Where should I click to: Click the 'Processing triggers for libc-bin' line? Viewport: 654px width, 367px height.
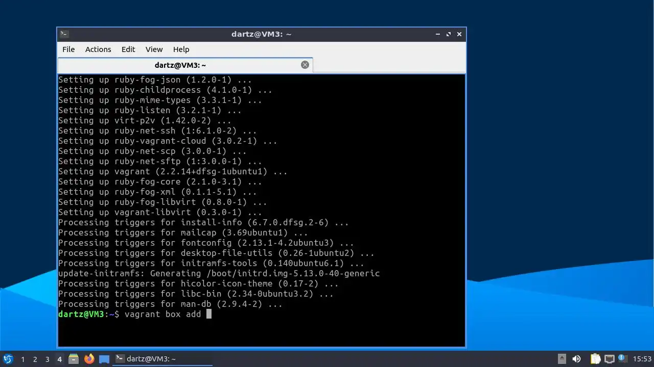tap(196, 294)
